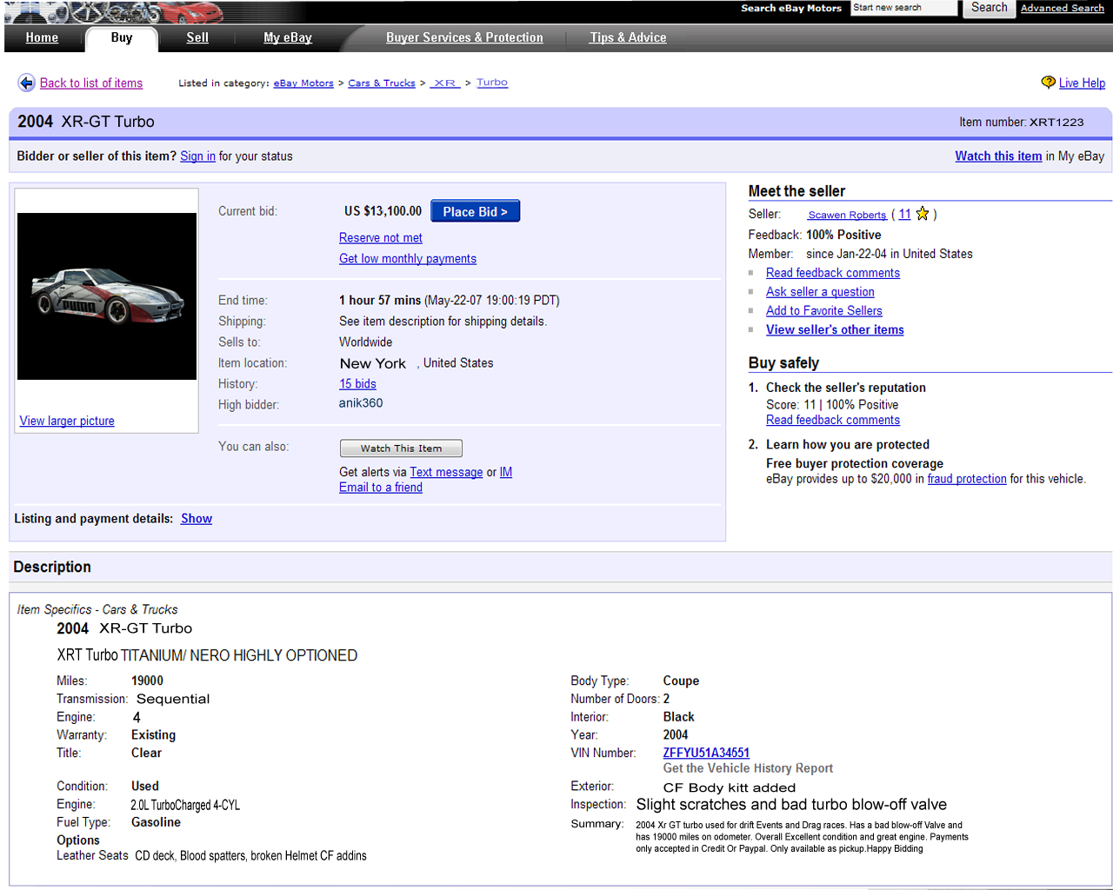Click the item number XRT1223

1056,123
